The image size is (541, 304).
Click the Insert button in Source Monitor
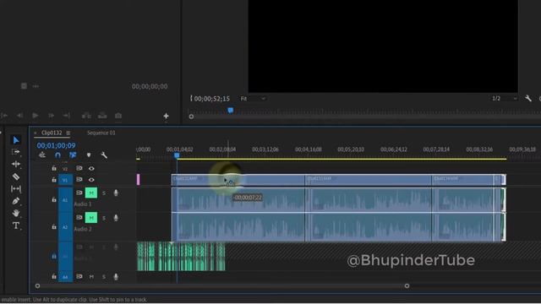pyautogui.click(x=86, y=116)
